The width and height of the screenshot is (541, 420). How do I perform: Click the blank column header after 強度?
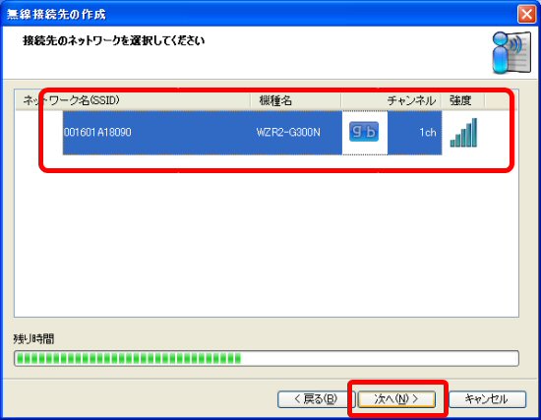pyautogui.click(x=501, y=100)
